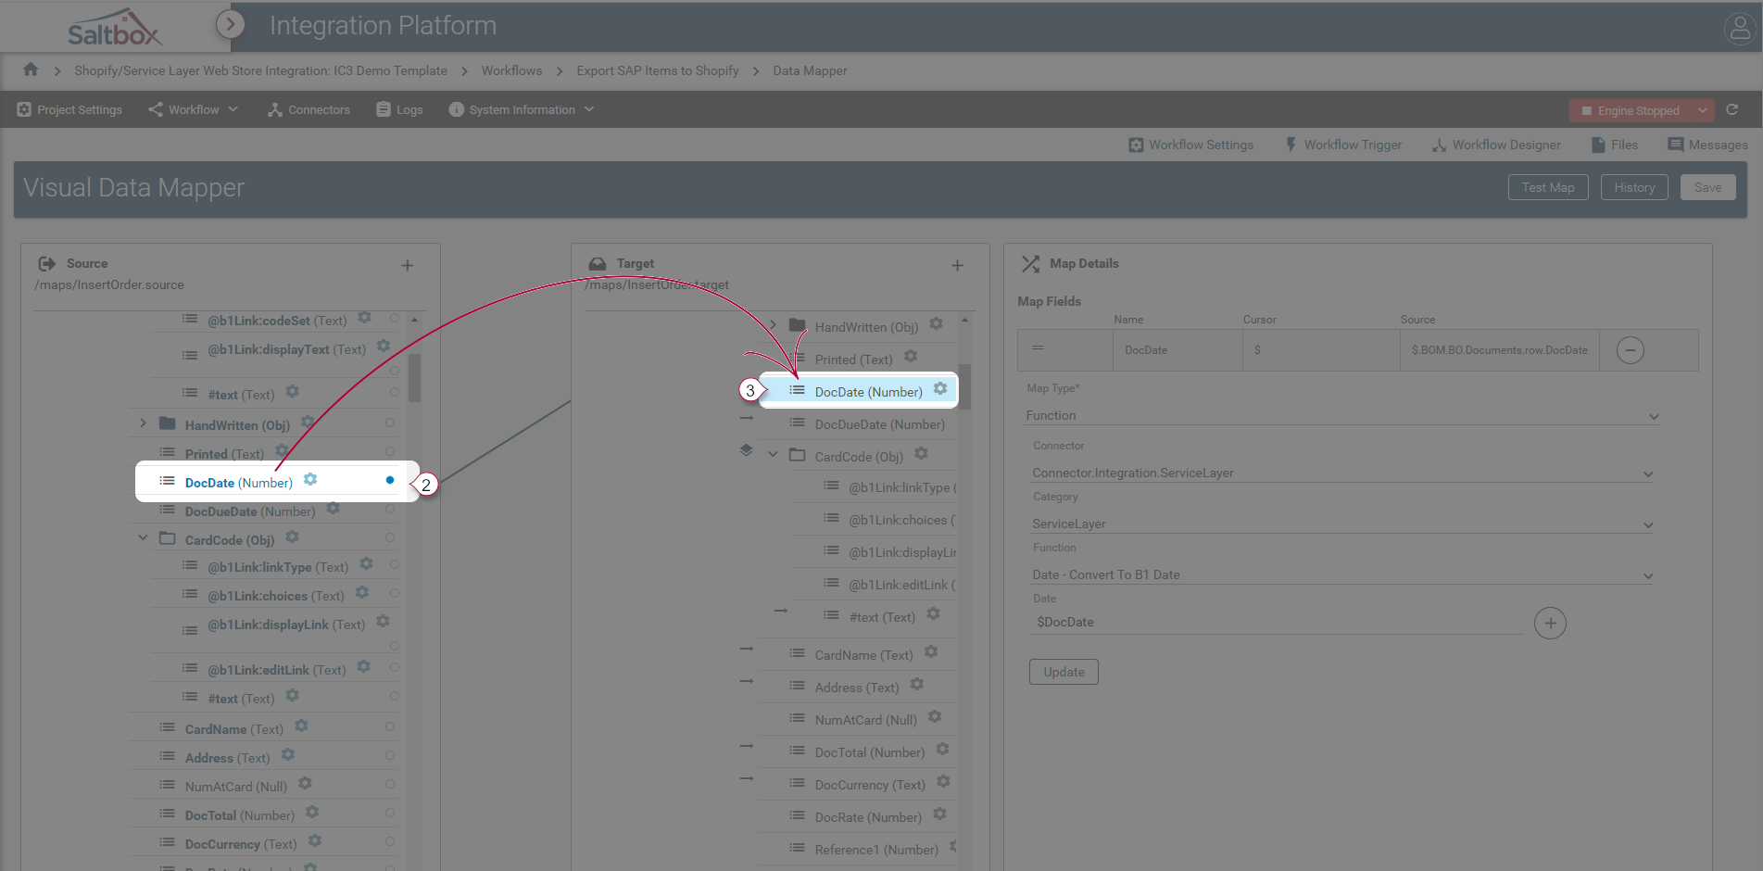Remove the DocDate map field row

pos(1630,350)
